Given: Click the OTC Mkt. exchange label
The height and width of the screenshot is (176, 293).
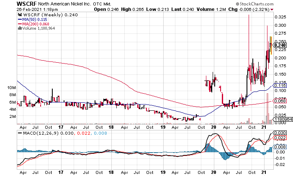Looking at the screenshot, I should click(x=102, y=4).
